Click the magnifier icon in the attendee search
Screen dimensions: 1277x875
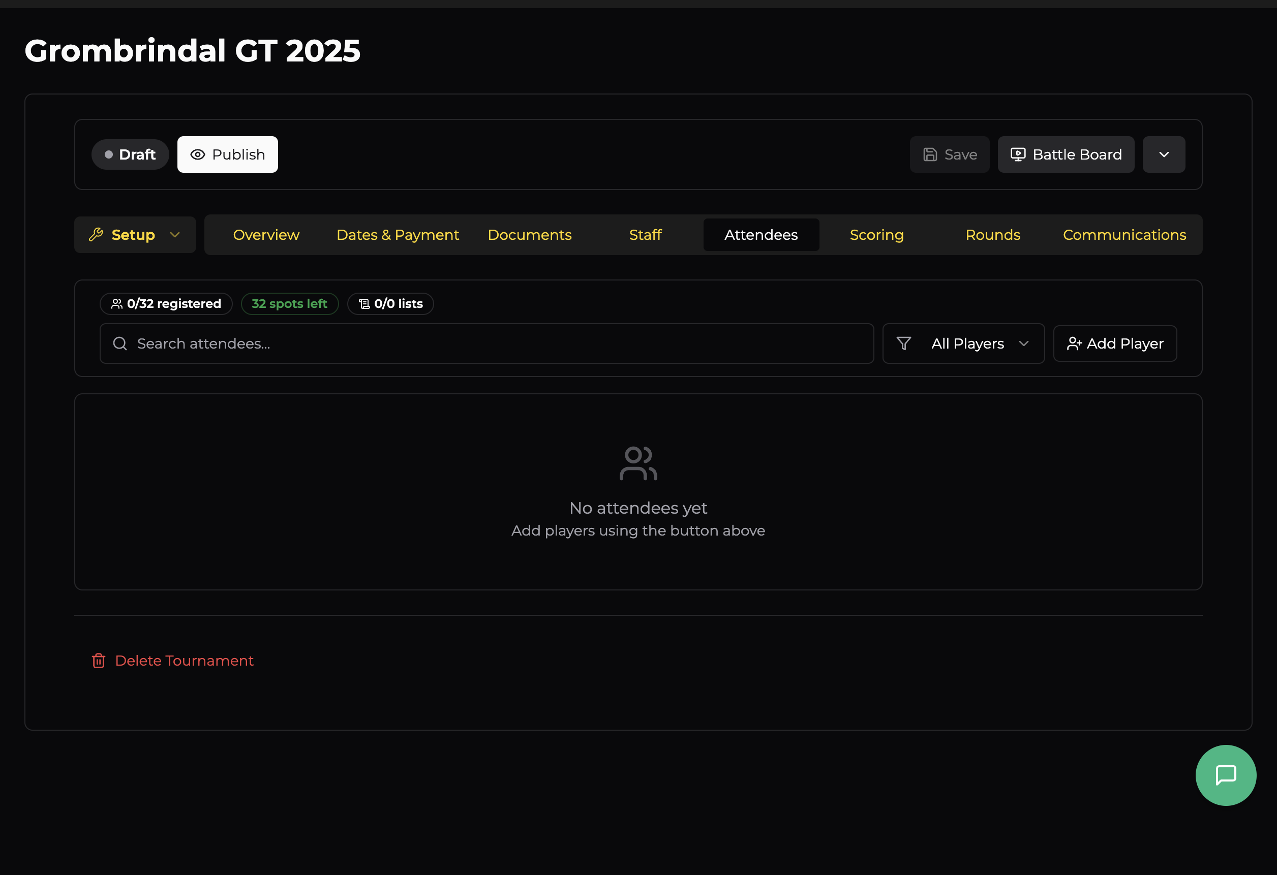120,343
